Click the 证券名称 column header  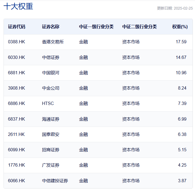[x=50, y=27]
